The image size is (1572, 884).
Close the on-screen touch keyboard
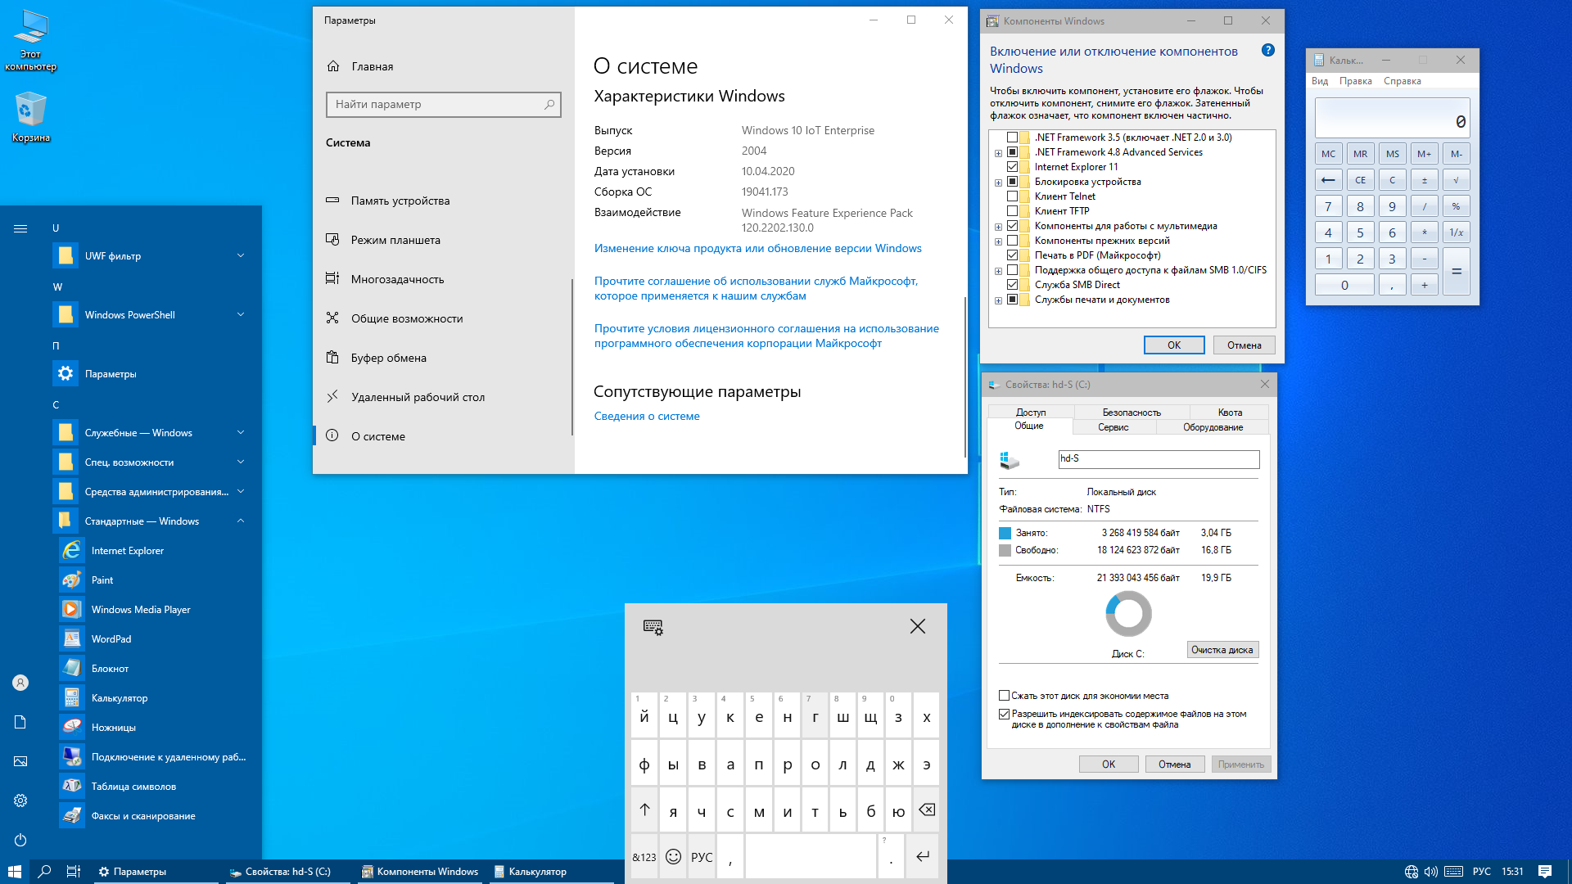(918, 626)
